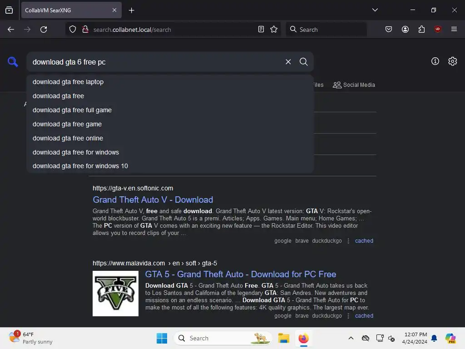Click the muted volume tray icon
The height and width of the screenshot is (349, 465).
coord(391,338)
